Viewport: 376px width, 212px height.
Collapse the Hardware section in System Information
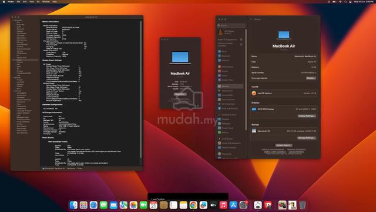point(13,20)
